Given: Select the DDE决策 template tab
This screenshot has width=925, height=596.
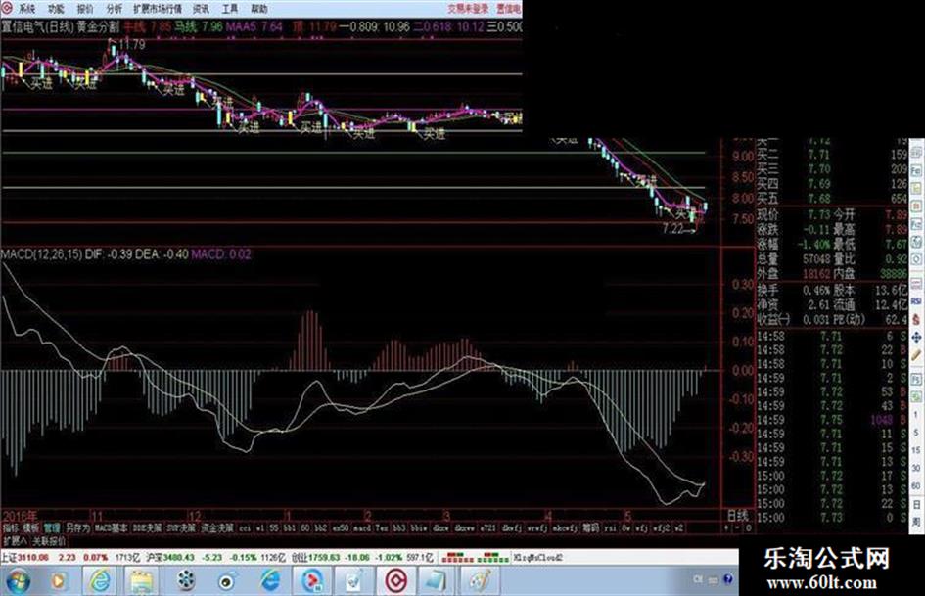Looking at the screenshot, I should pyautogui.click(x=147, y=528).
